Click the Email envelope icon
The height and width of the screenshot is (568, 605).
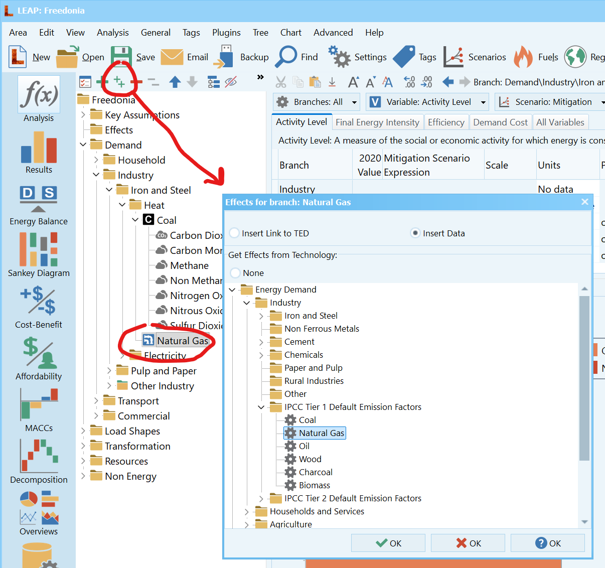[172, 57]
